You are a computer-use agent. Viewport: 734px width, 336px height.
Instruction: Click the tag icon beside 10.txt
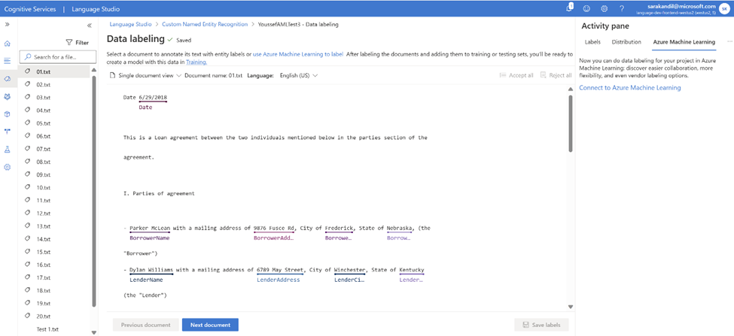[x=27, y=187]
